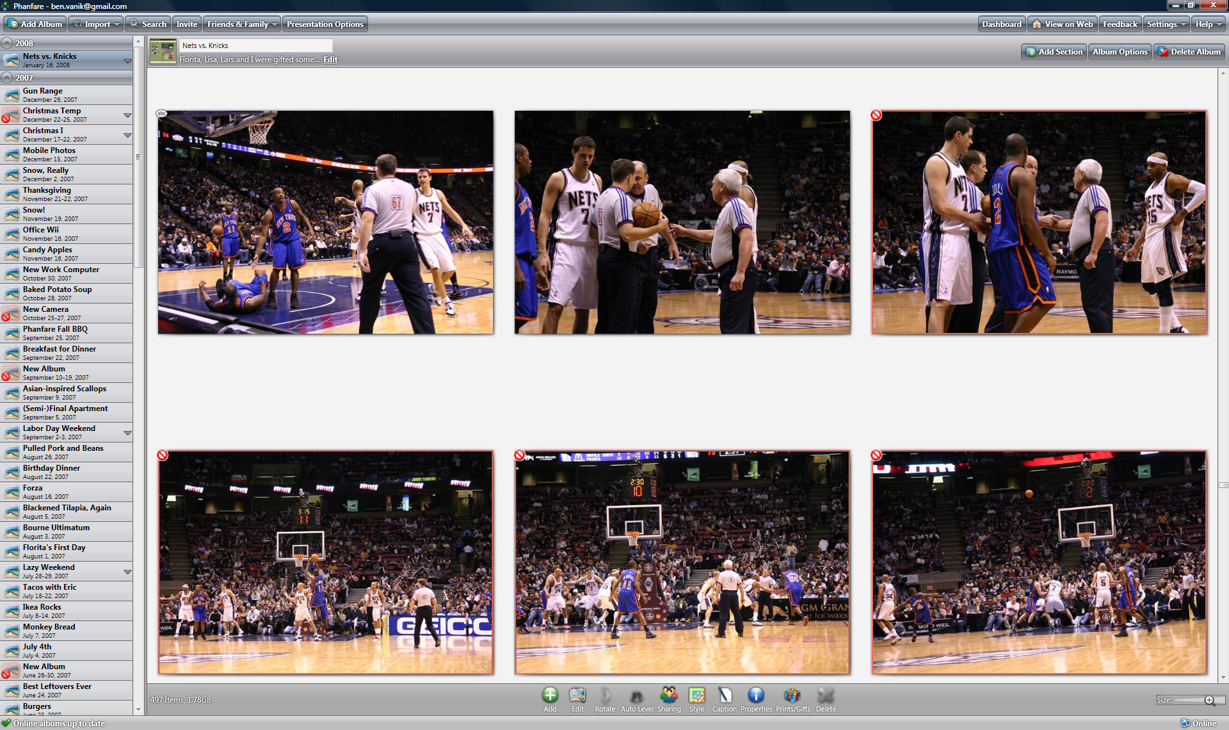Collapse the 2008 year group

click(7, 43)
